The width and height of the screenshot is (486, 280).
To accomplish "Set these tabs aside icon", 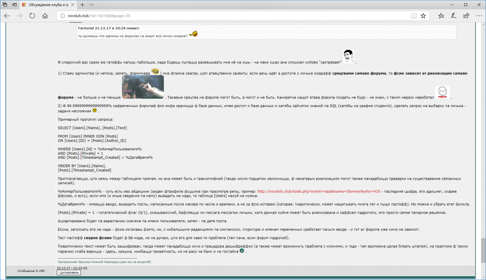I will (x=15, y=5).
